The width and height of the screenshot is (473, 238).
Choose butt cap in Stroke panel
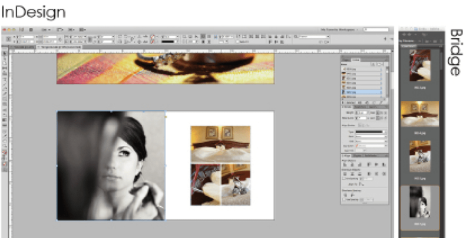378,113
